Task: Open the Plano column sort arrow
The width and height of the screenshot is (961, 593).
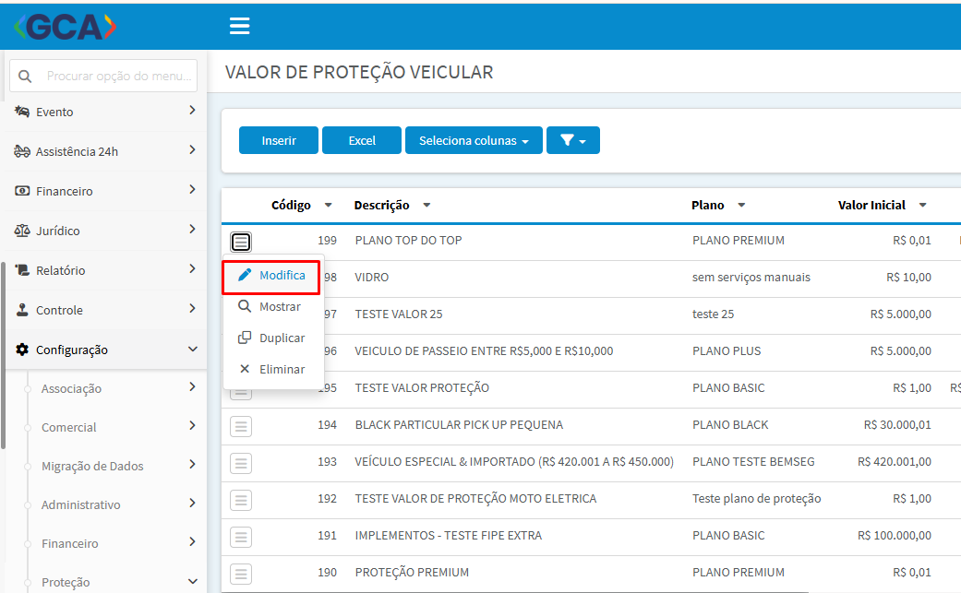Action: click(741, 205)
